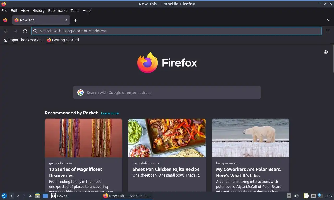Click the Google search box on page
The width and height of the screenshot is (334, 200).
coord(167,92)
